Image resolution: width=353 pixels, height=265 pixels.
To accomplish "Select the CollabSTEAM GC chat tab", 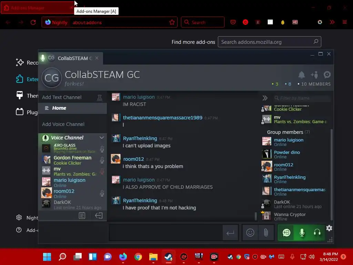I will 71,58.
